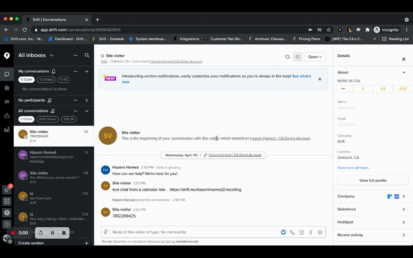Open the app grid icon in left rail
Screen dimensions: 413x258
7,202
